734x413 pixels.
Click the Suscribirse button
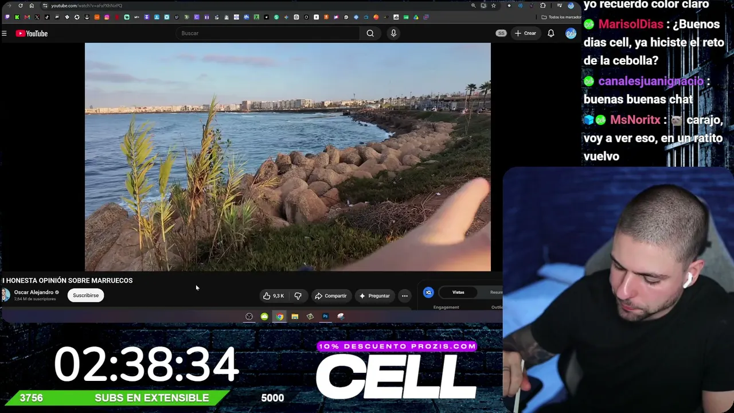click(x=85, y=295)
